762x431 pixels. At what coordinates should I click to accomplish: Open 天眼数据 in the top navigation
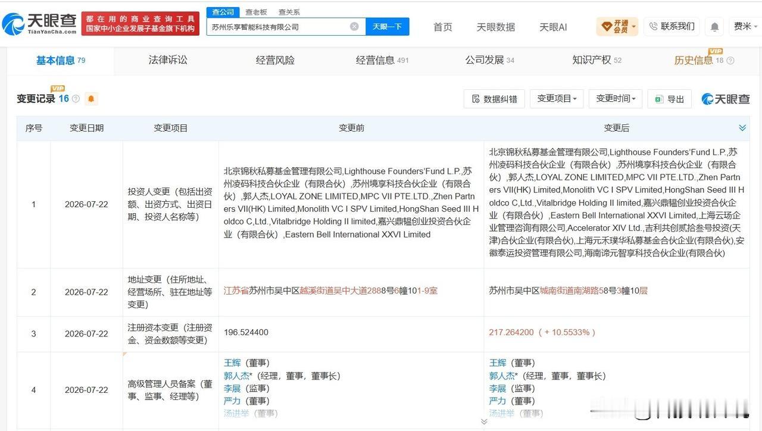[x=496, y=27]
